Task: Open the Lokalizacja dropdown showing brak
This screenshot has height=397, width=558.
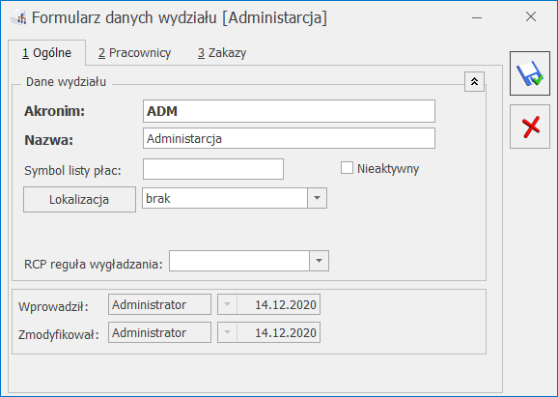Action: point(317,198)
